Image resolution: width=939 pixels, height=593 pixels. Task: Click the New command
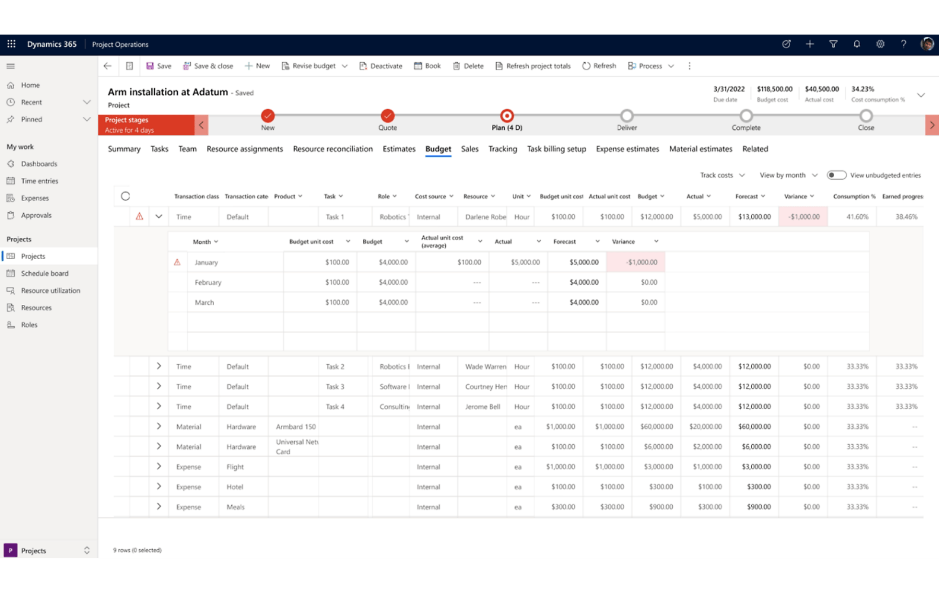click(257, 66)
